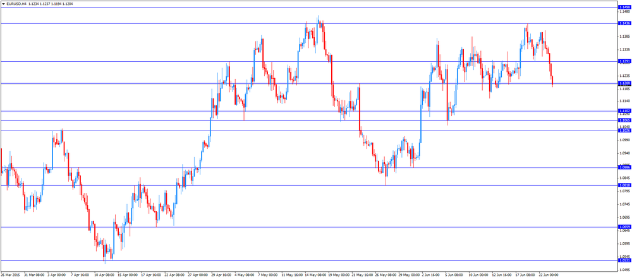
Task: Click the 31 Mar 08:00 time label
Action: (x=34, y=275)
